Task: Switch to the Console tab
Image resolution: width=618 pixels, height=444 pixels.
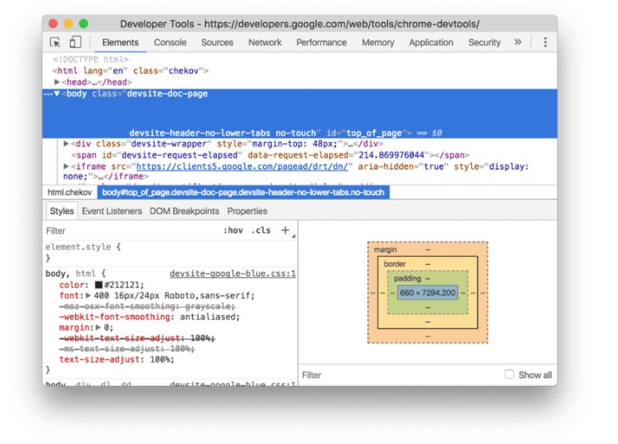Action: click(x=170, y=42)
